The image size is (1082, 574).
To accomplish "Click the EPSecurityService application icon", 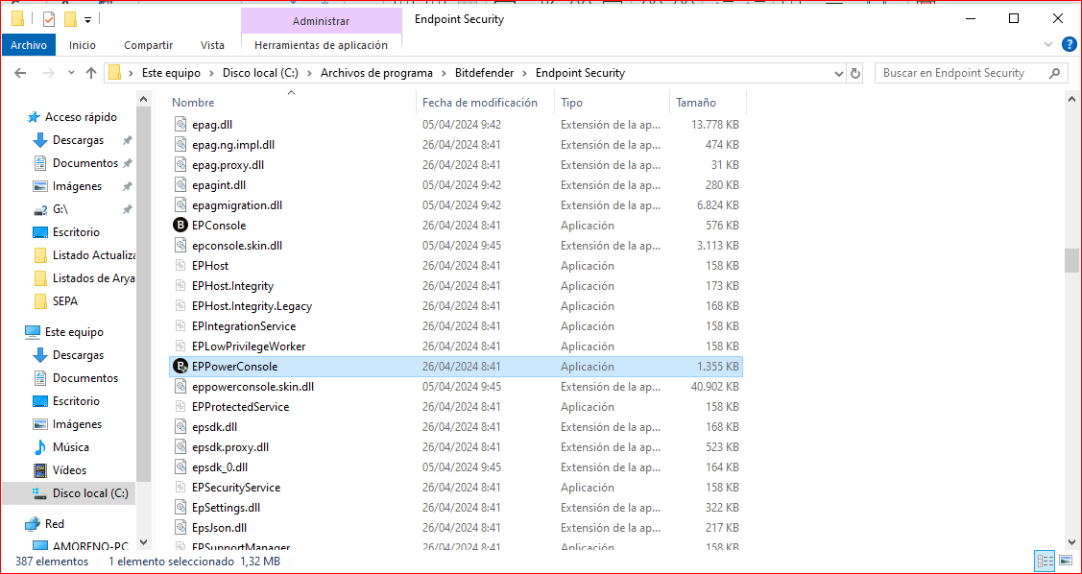I will (x=180, y=488).
